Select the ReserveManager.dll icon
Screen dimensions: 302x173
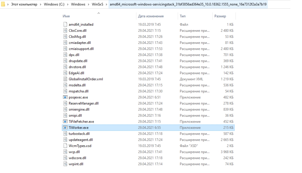(65, 103)
